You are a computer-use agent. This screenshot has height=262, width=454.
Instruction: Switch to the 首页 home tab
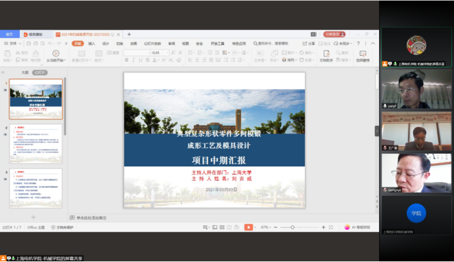tap(10, 34)
